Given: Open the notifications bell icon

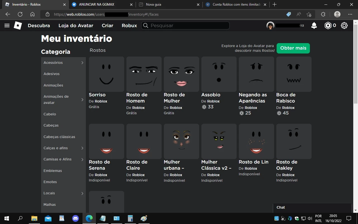Looking at the screenshot, I should pyautogui.click(x=314, y=25).
